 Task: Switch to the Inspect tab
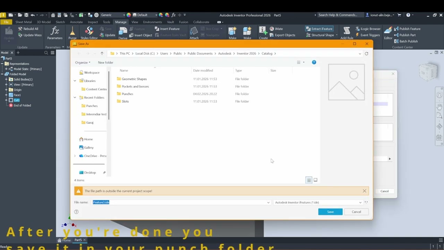click(x=93, y=22)
